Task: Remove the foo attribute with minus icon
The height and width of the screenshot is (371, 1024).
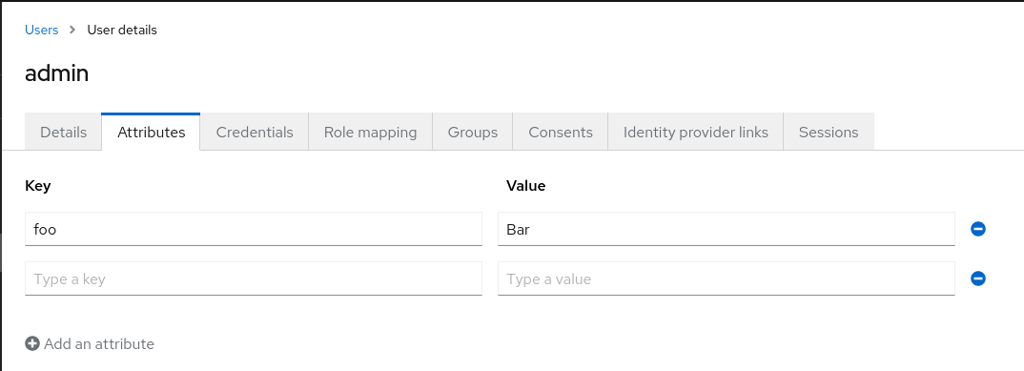Action: (977, 229)
